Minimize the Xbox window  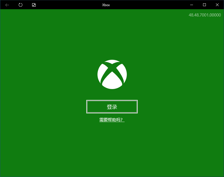[x=192, y=5]
